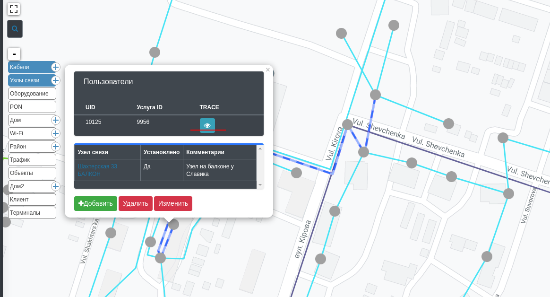Expand the Дом layer plus icon
This screenshot has height=297, width=550.
click(x=55, y=120)
